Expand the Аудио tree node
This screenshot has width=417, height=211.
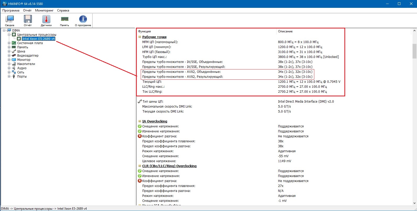pyautogui.click(x=9, y=68)
